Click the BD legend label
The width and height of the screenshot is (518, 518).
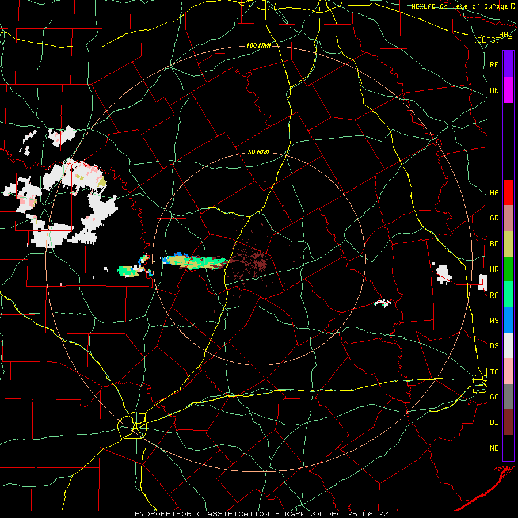coord(494,244)
